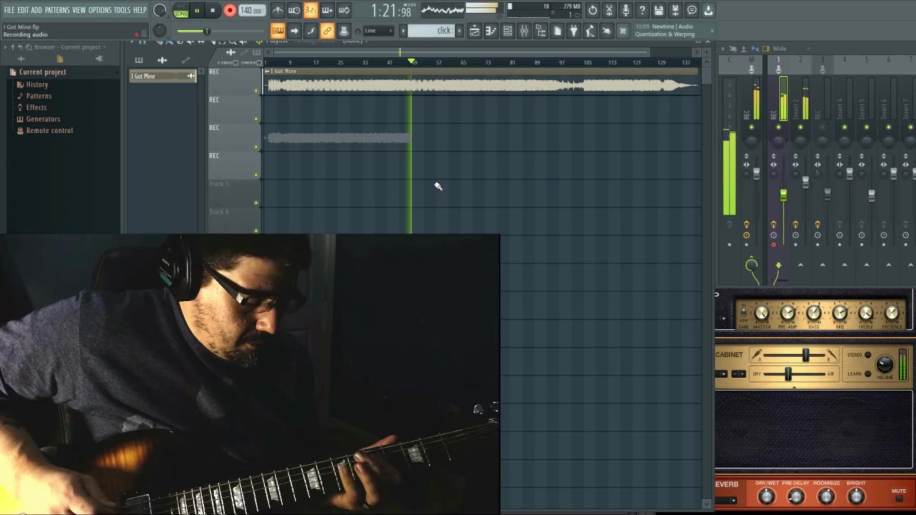Open the Piano roll view icon
The height and width of the screenshot is (515, 916).
pyautogui.click(x=491, y=31)
